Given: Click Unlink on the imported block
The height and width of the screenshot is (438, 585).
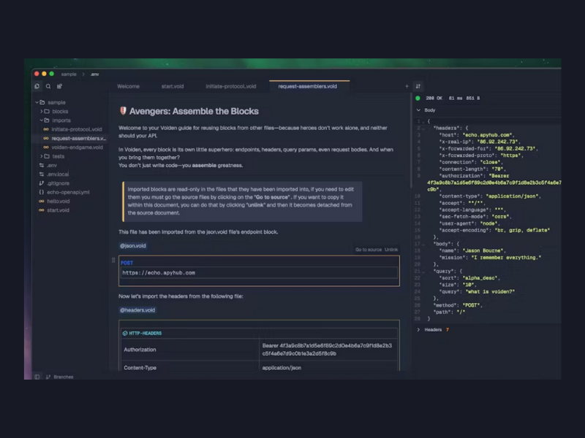Looking at the screenshot, I should pyautogui.click(x=391, y=250).
